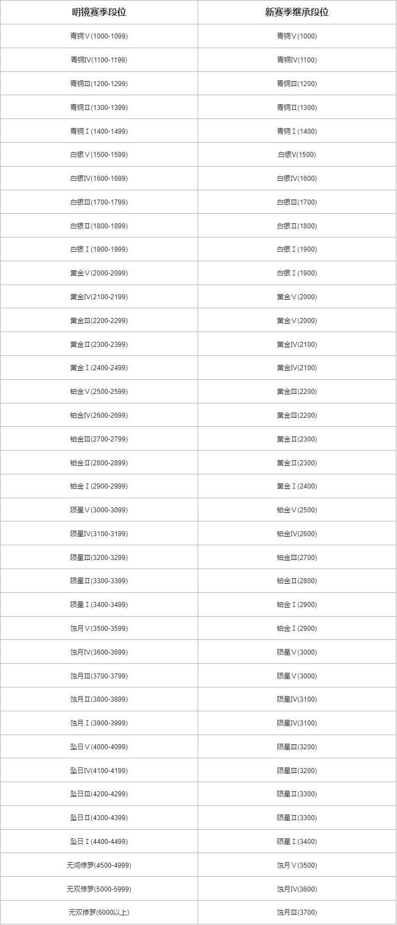Select the 陨星Ⅰ(3400) inherited rank cell

[297, 842]
